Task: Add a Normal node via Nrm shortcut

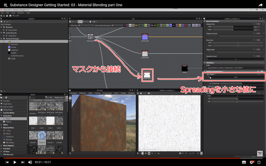Action: pyautogui.click(x=170, y=25)
